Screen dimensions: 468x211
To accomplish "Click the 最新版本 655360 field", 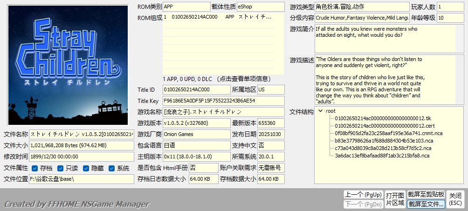I will (271, 123).
